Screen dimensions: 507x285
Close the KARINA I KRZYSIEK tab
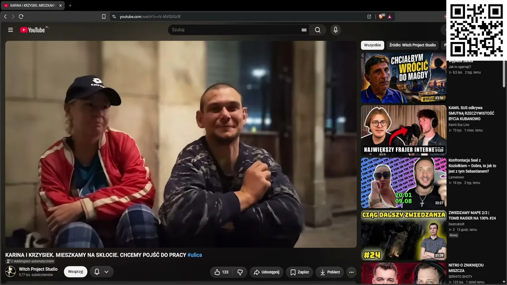click(60, 6)
